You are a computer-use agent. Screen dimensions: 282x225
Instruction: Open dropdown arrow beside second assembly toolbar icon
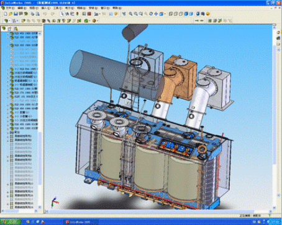pyautogui.click(x=17, y=20)
